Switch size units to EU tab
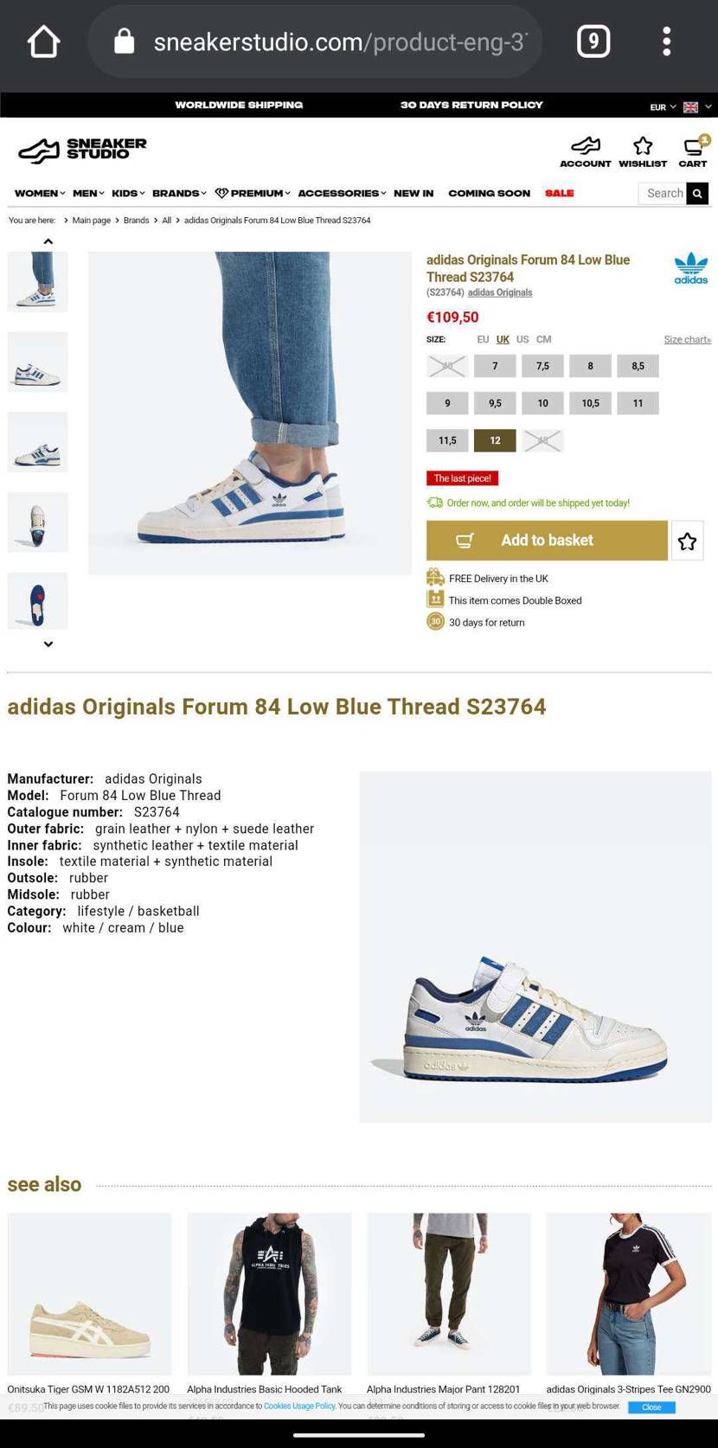This screenshot has width=718, height=1448. point(483,339)
